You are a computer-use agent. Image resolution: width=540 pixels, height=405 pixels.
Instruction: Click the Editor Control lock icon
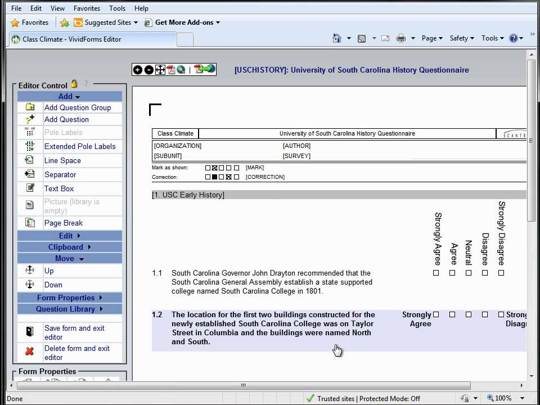[74, 84]
